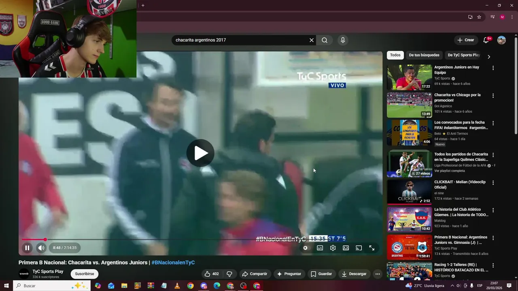Select the De TyC Sports Play chip
The height and width of the screenshot is (291, 518).
coord(464,55)
